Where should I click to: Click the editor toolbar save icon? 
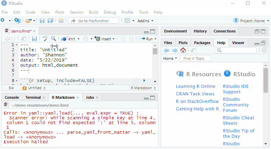click(34, 39)
